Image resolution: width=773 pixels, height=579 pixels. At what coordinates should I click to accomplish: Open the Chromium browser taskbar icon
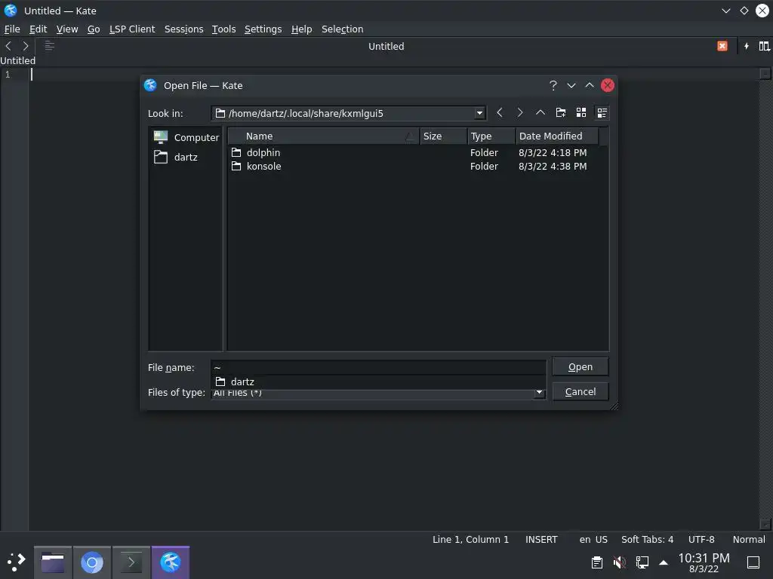[92, 562]
